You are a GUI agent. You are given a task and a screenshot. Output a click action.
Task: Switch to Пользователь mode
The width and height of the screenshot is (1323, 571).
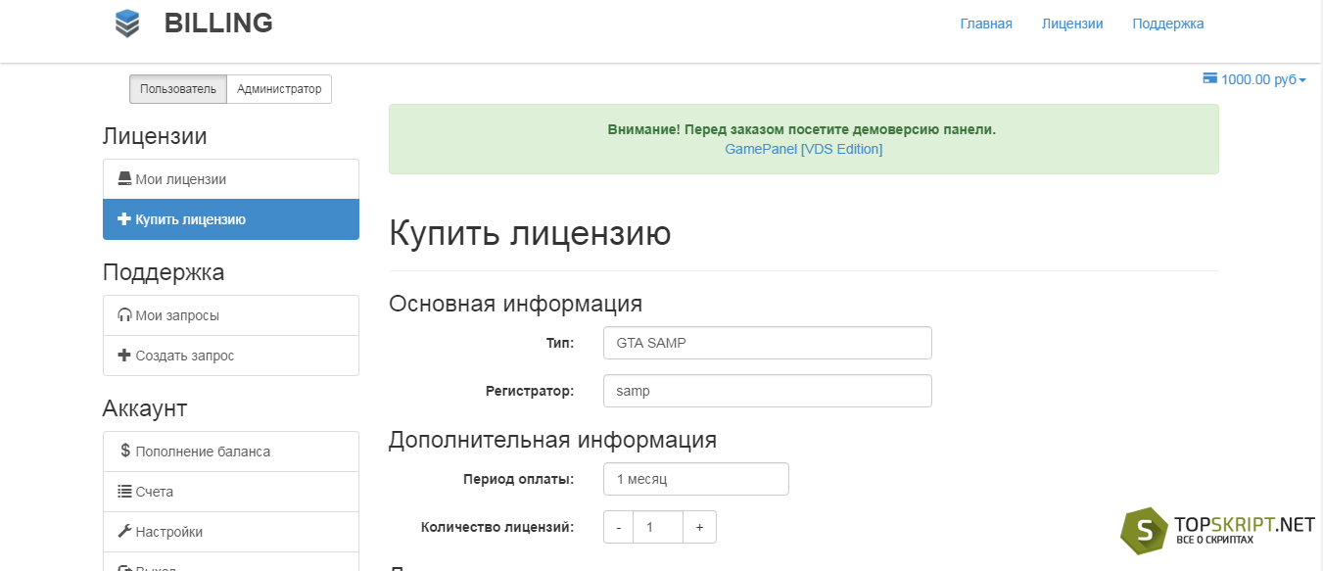[x=178, y=89]
